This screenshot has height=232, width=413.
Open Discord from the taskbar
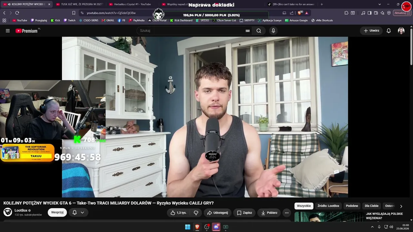pyautogui.click(x=216, y=227)
